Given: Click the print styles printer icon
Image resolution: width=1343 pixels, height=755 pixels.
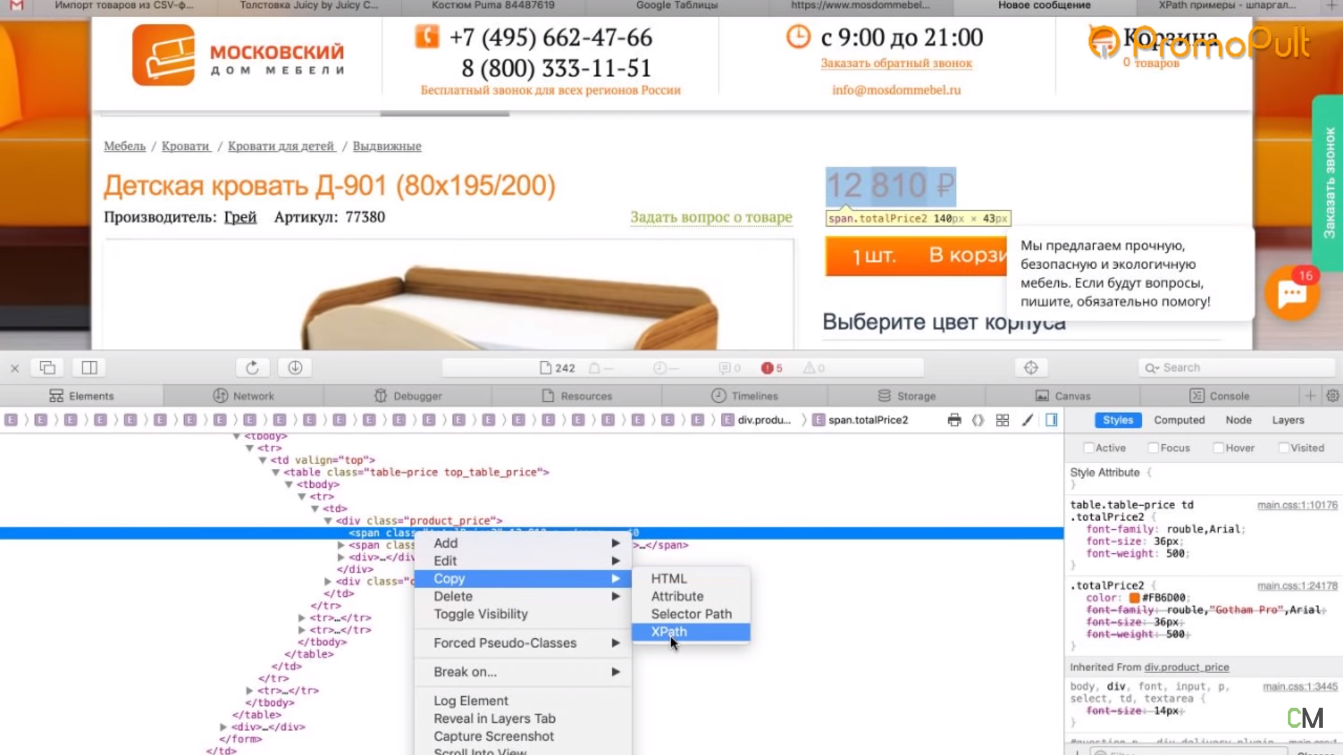Looking at the screenshot, I should [x=954, y=420].
